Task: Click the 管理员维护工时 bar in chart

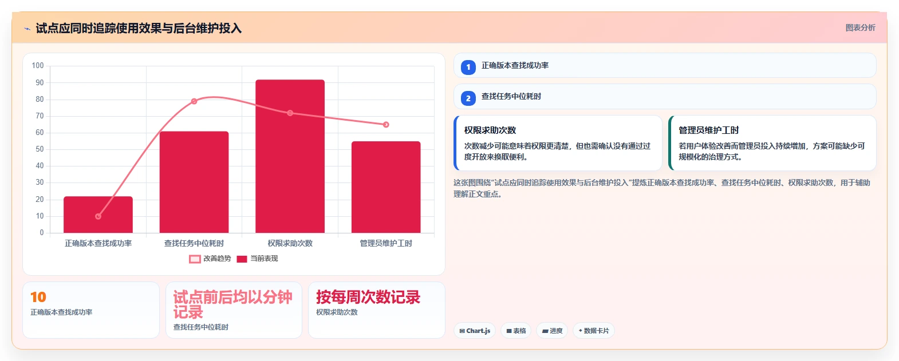Action: [x=386, y=187]
